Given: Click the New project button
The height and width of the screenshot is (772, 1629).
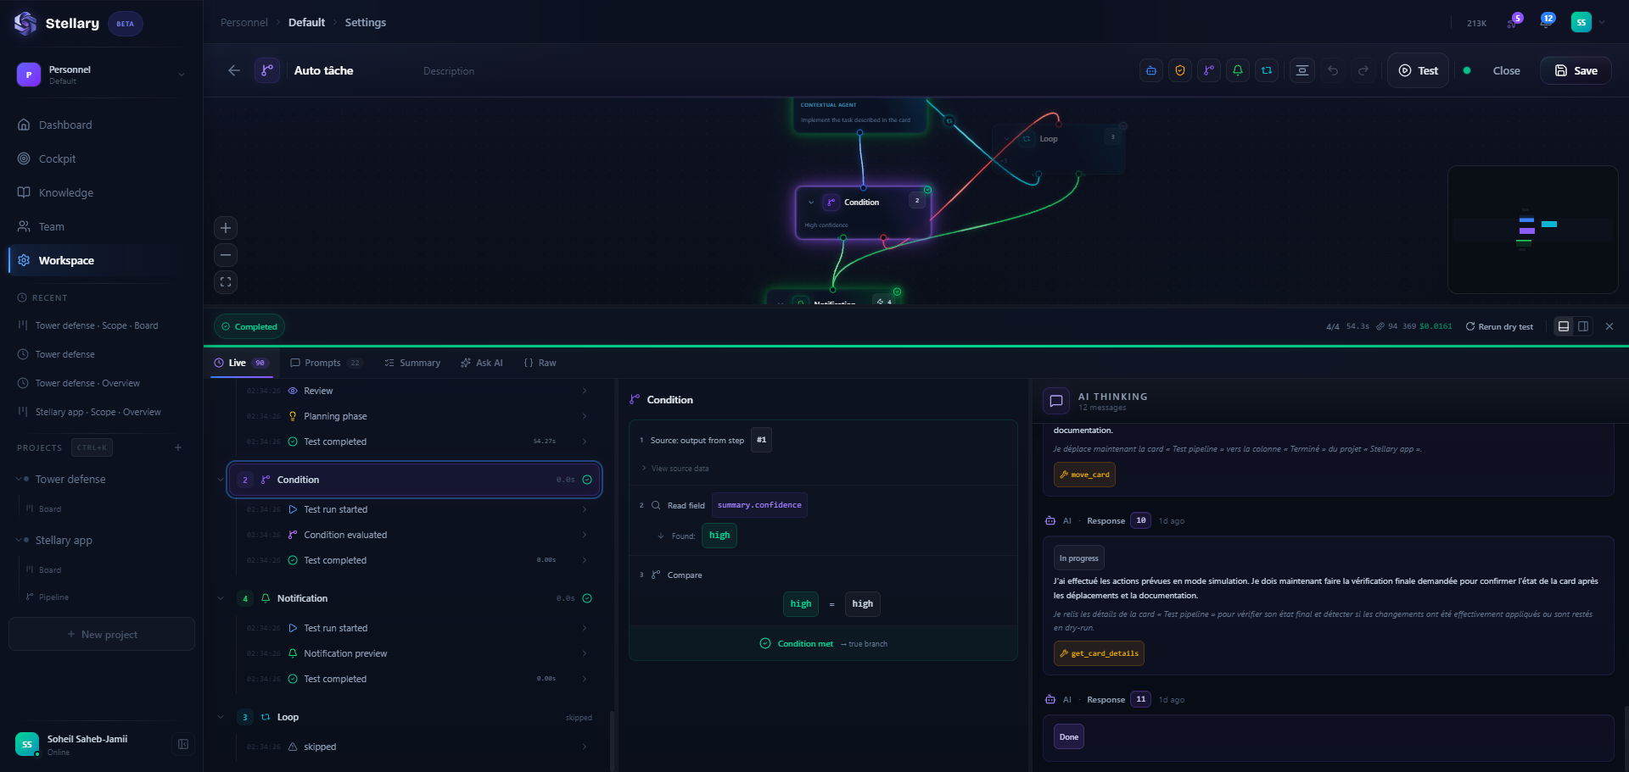Looking at the screenshot, I should tap(102, 634).
